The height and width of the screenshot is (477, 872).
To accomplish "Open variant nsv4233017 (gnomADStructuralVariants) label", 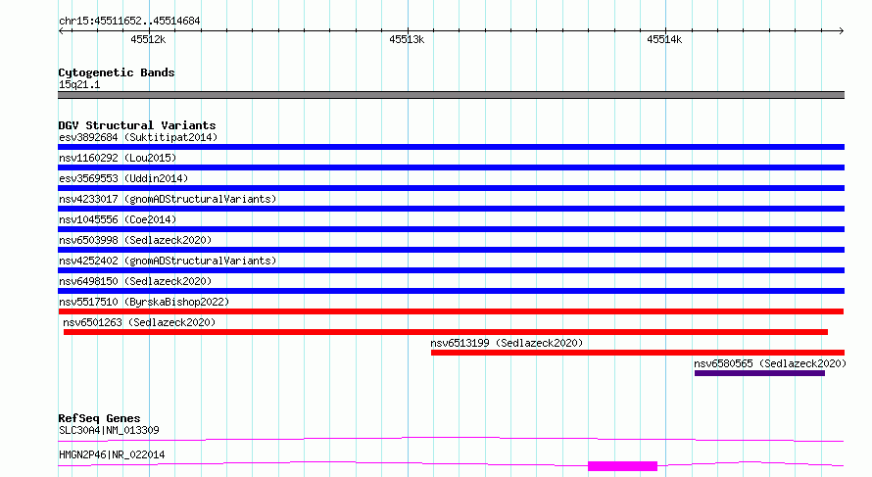I will tap(168, 199).
